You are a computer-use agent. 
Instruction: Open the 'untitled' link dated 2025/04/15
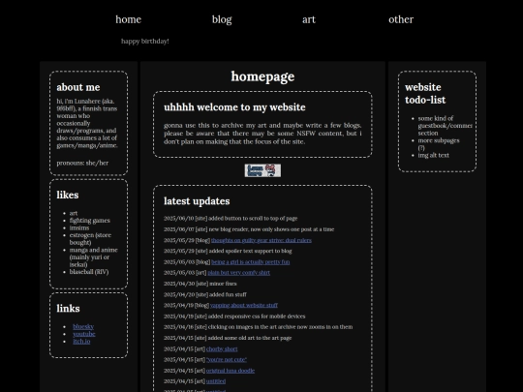[216, 381]
